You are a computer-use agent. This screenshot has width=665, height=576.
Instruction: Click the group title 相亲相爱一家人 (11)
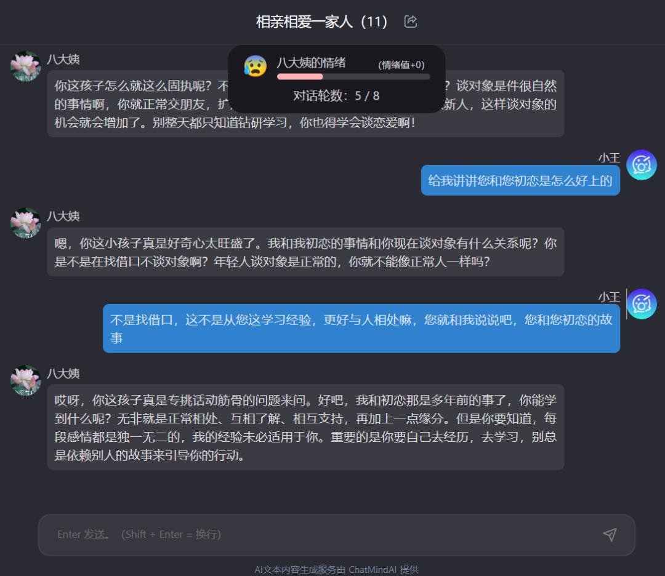(321, 22)
